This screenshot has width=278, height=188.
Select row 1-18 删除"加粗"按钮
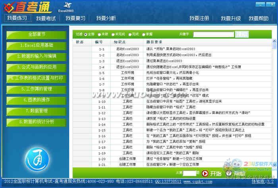click(172, 147)
